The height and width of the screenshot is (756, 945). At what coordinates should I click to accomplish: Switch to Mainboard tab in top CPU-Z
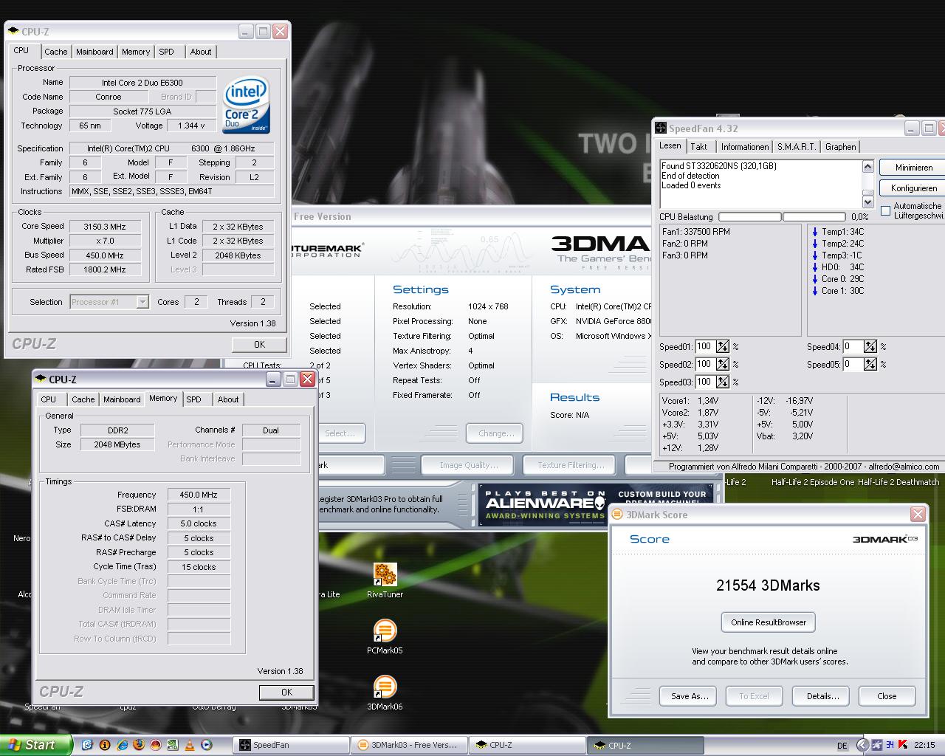94,52
